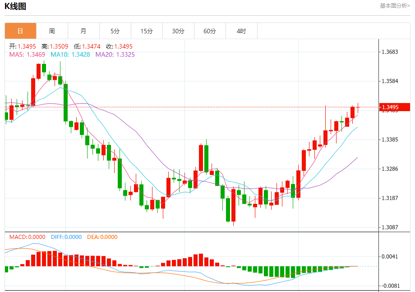Viewport: 415px width, 292px height.
Task: Click the 高:1.3509 high value
Action: point(55,46)
